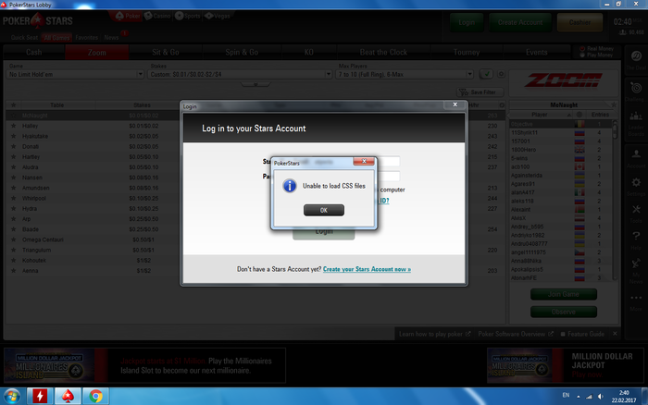The image size is (648, 405).
Task: Close the Login dialog window
Action: click(x=455, y=104)
